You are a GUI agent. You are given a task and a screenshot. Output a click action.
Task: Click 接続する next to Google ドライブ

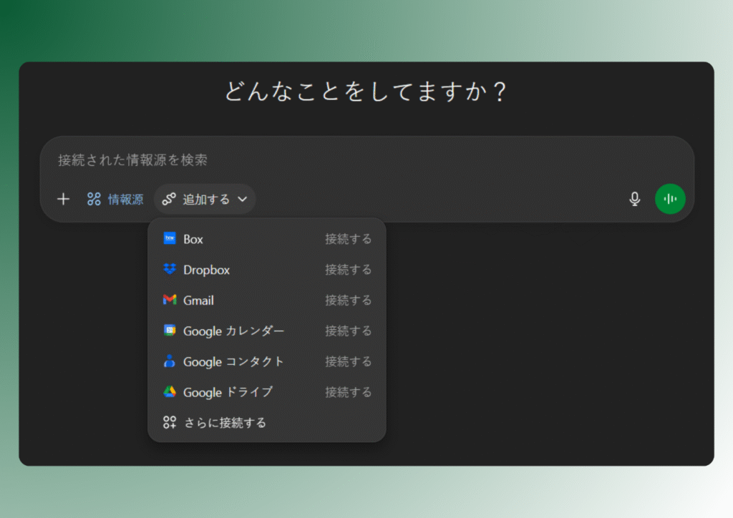tap(349, 393)
